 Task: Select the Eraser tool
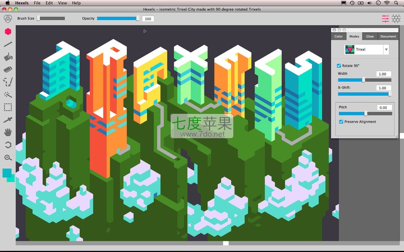point(8,70)
